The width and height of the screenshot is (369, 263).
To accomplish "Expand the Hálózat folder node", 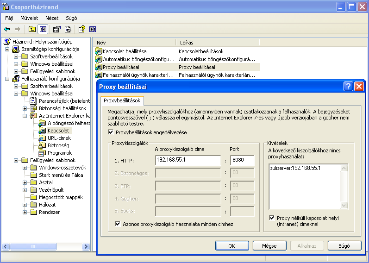I will point(25,205).
